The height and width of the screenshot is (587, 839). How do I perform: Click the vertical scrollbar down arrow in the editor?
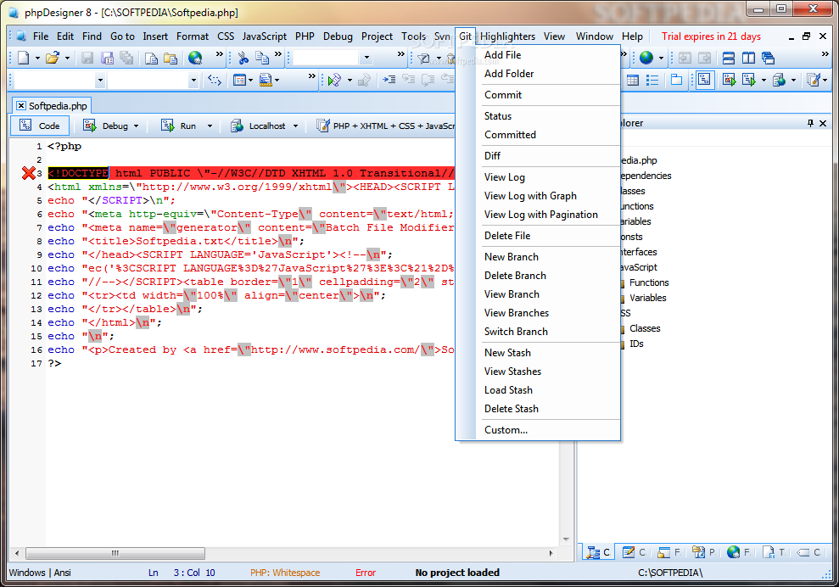pos(566,539)
